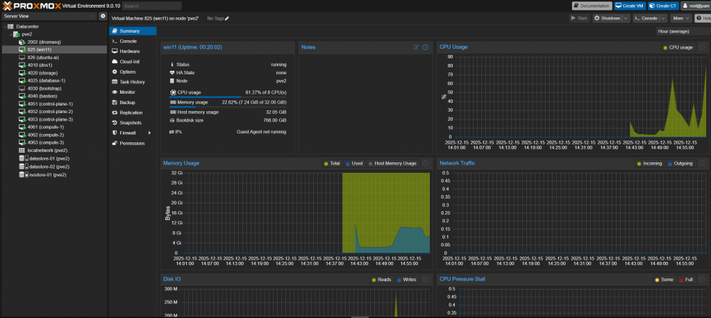711x318 pixels.
Task: Open the Shutdown button's dropdown arrow
Action: pos(626,18)
